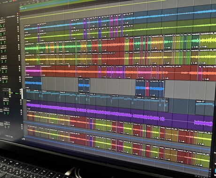
Task: Open clip gain badge under eg lead.05 clip
Action: pyautogui.click(x=139, y=94)
